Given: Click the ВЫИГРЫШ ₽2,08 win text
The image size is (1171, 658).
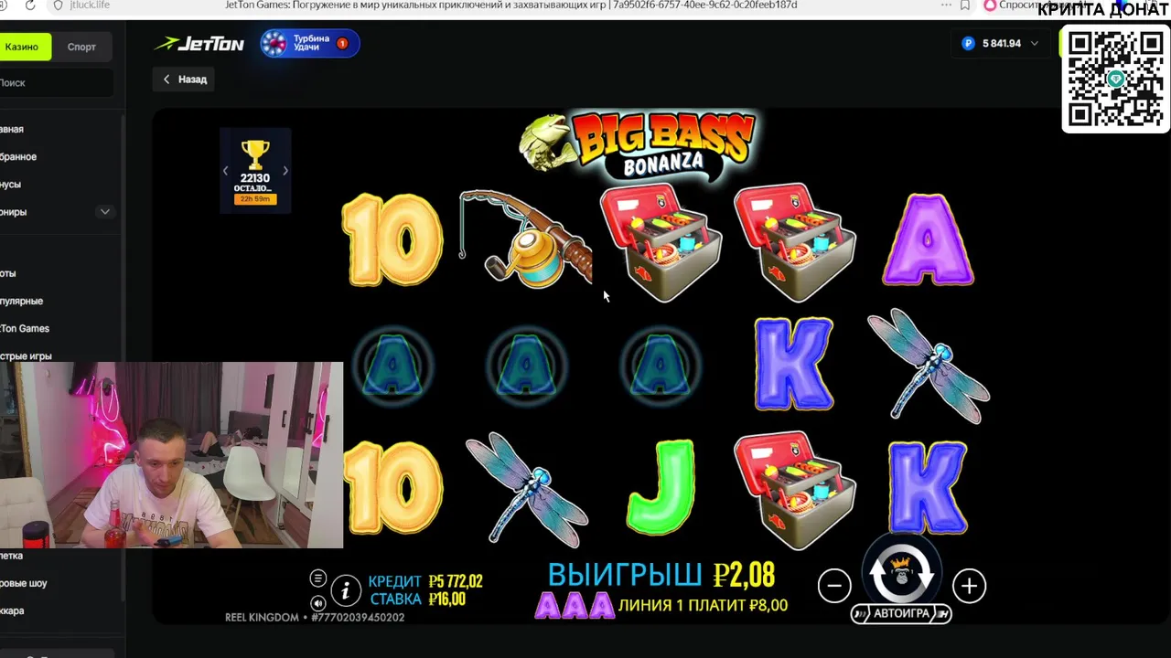Looking at the screenshot, I should [x=661, y=575].
